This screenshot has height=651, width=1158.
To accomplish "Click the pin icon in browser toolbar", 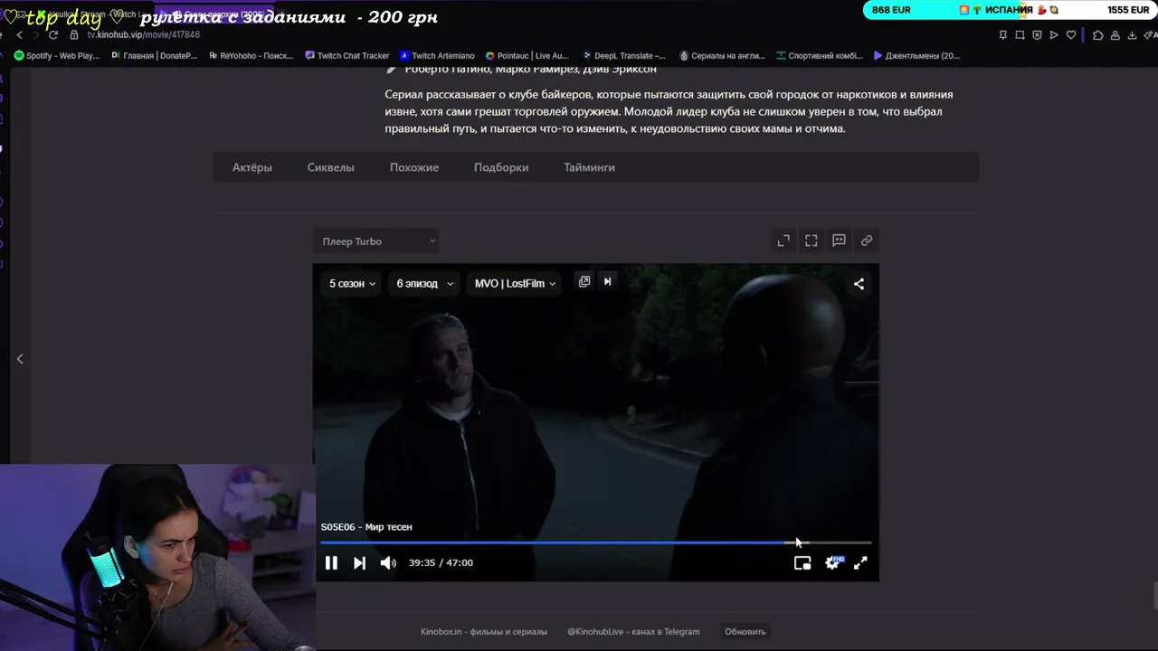I will [x=1002, y=35].
